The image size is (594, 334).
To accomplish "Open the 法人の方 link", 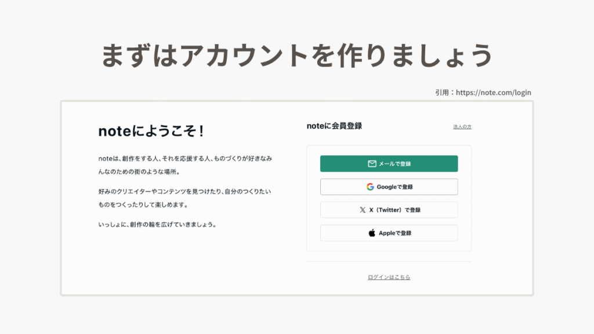I will coord(462,126).
